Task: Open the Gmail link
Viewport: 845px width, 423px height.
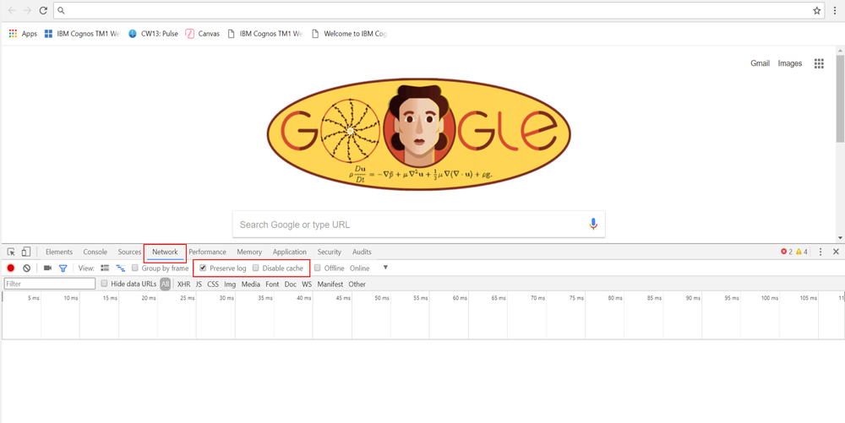Action: [760, 63]
